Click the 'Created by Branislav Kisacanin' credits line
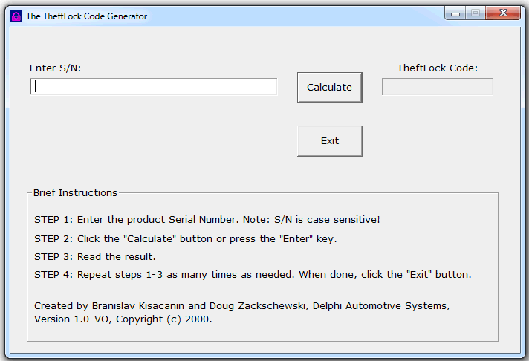Viewport: 529px width, 361px height. point(242,306)
